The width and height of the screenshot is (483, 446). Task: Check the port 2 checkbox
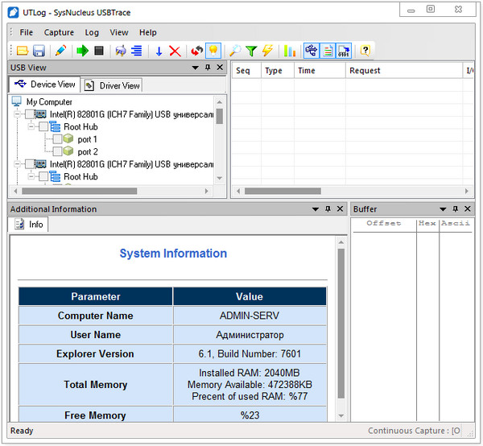[x=57, y=151]
